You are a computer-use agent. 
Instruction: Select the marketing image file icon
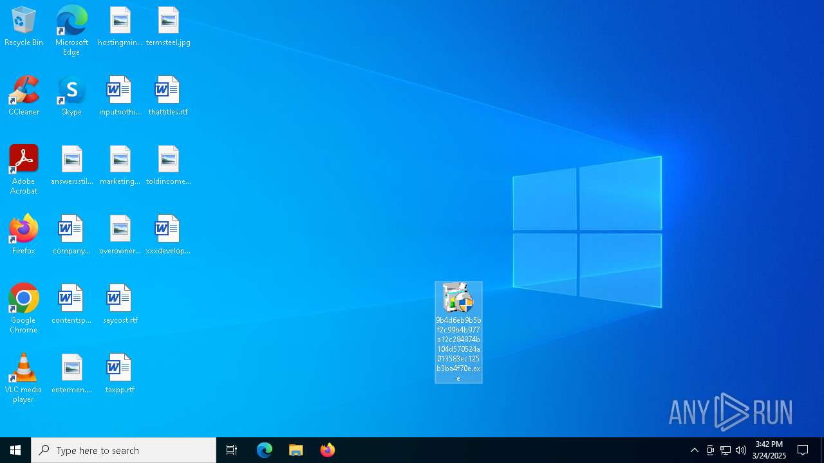(x=120, y=166)
